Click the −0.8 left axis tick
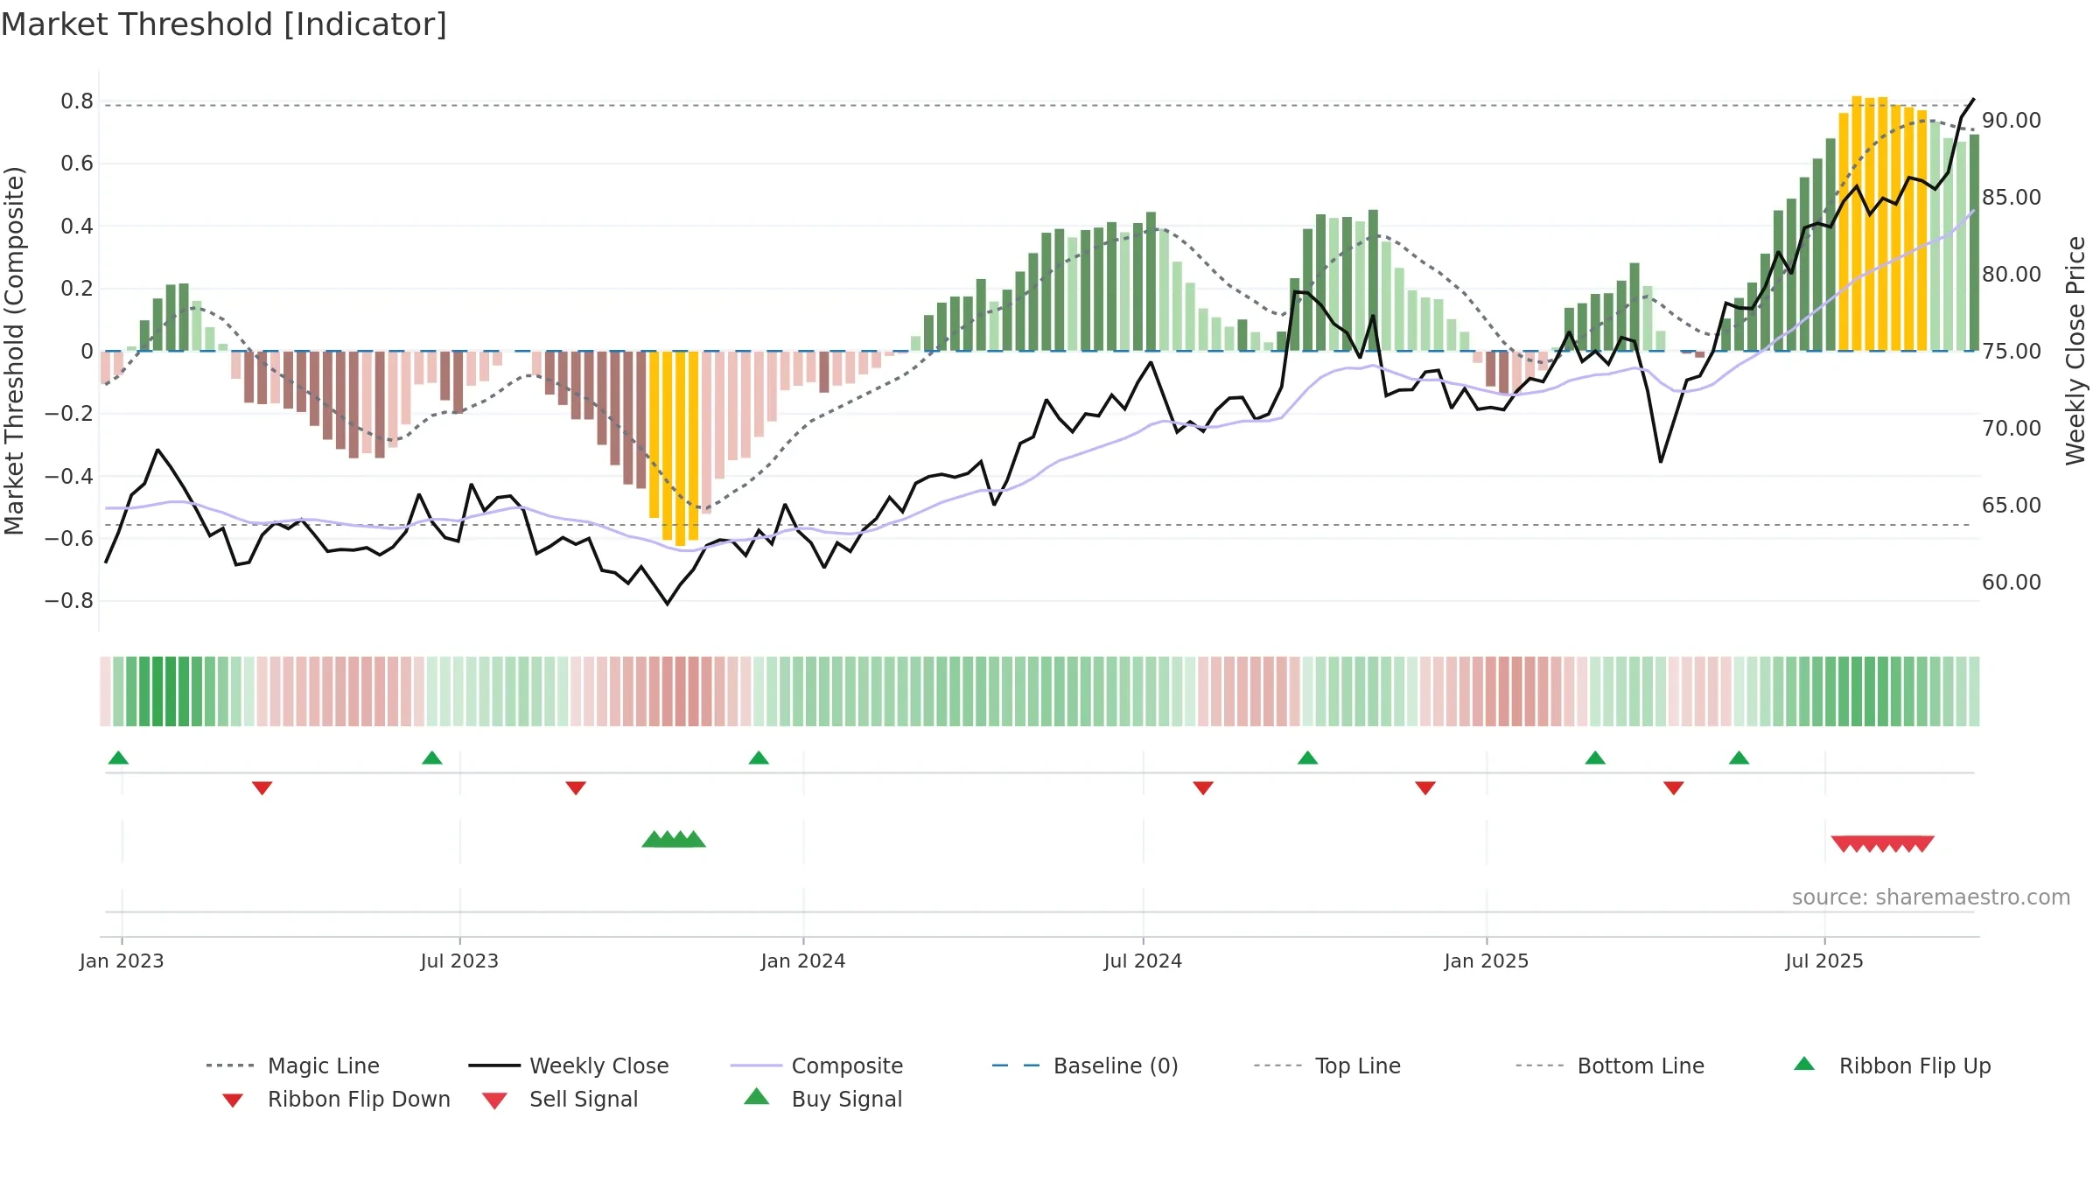The width and height of the screenshot is (2100, 1181). tap(69, 601)
